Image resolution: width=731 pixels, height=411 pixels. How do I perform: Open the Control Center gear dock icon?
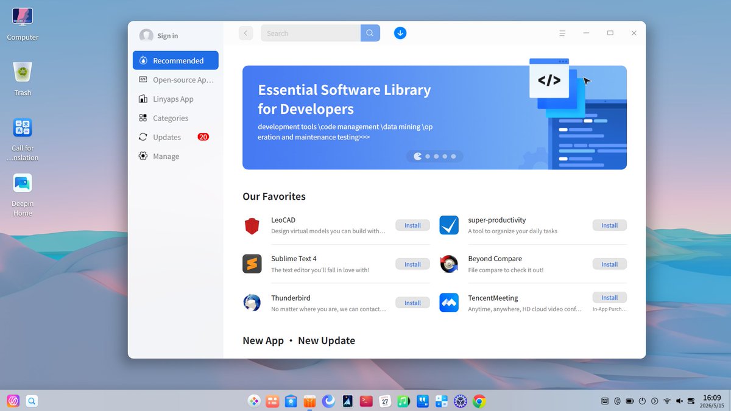click(461, 401)
